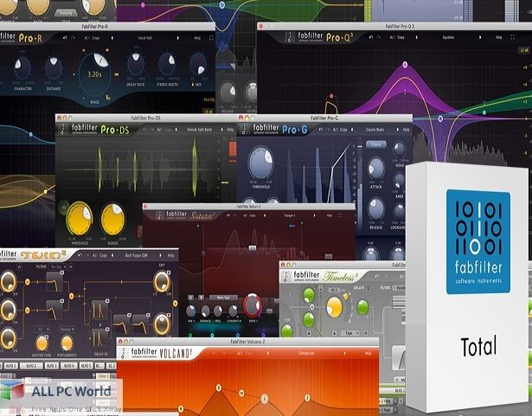Select the XLFO 2 tab in Twin 2
Screen dimensions: 532x416
31,366
